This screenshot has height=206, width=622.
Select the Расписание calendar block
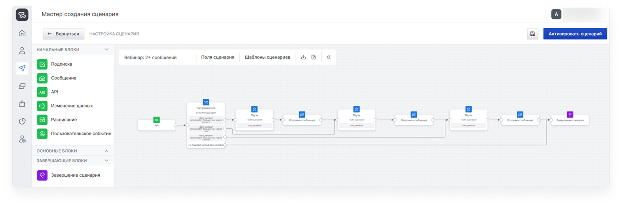[64, 120]
